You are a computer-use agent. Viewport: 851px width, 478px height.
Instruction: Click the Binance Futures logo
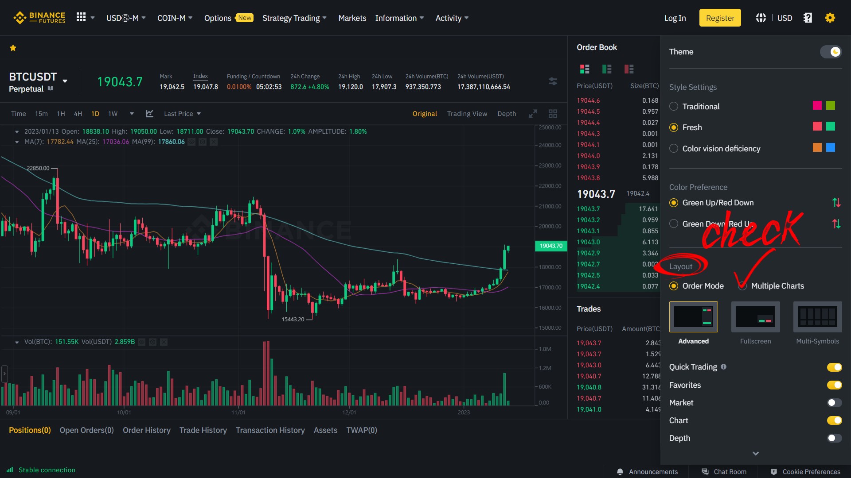pyautogui.click(x=39, y=18)
